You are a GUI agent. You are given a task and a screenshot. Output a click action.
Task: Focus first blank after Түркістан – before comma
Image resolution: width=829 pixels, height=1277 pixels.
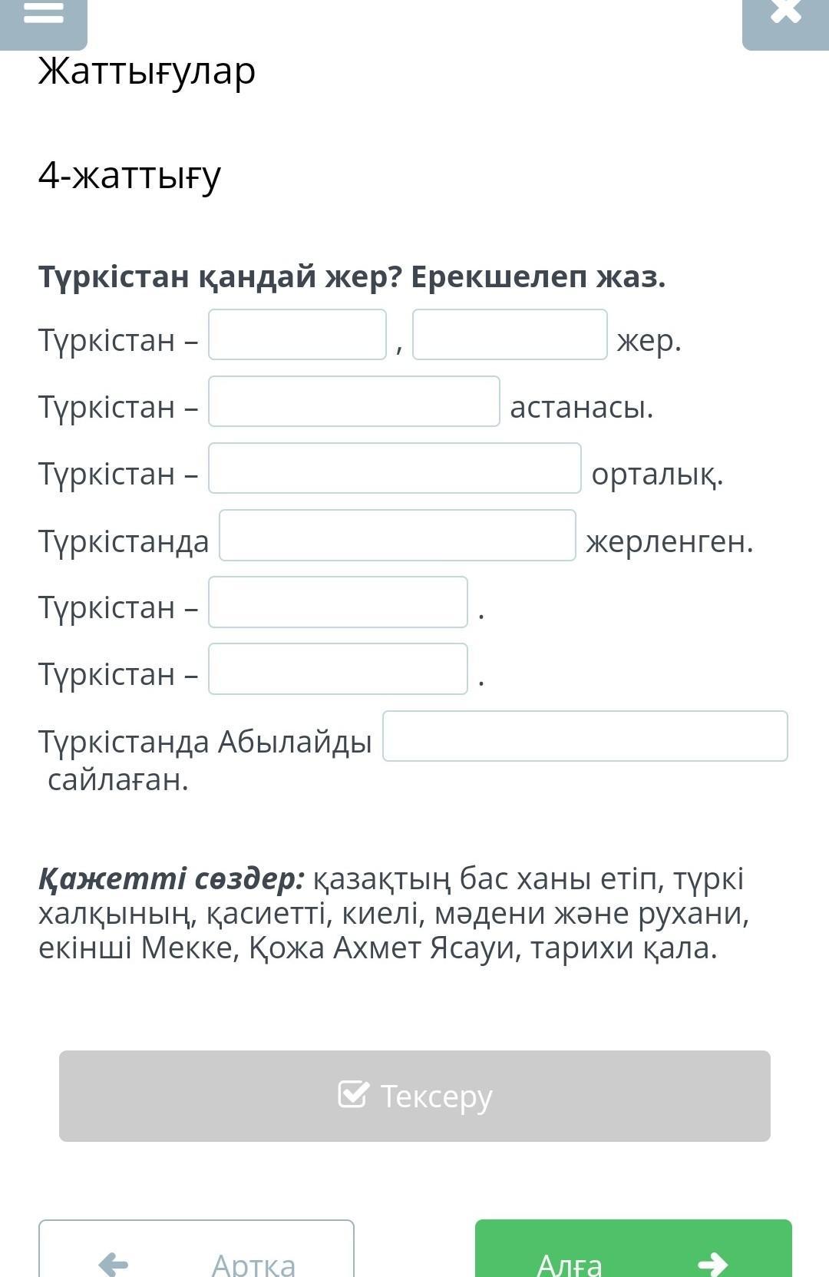tap(297, 335)
